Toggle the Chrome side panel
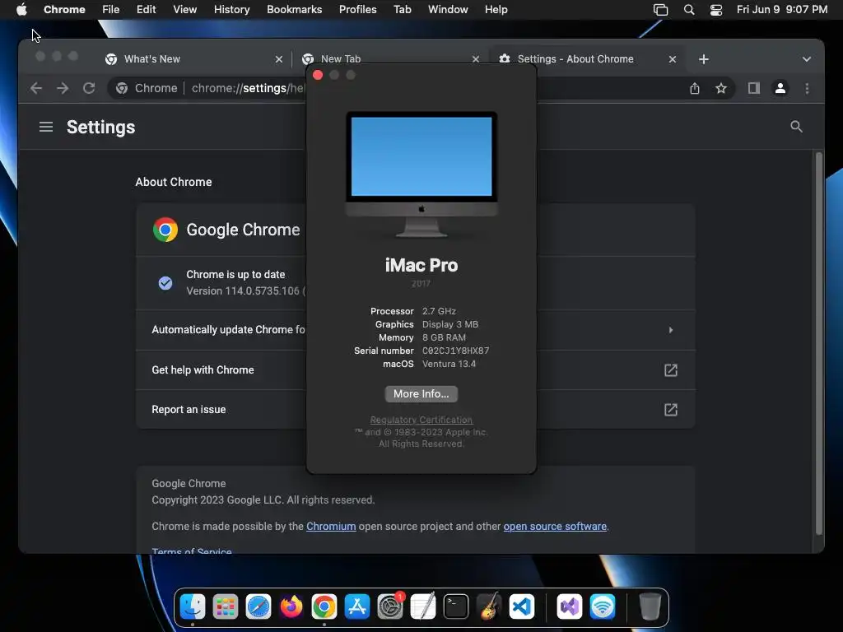 754,88
